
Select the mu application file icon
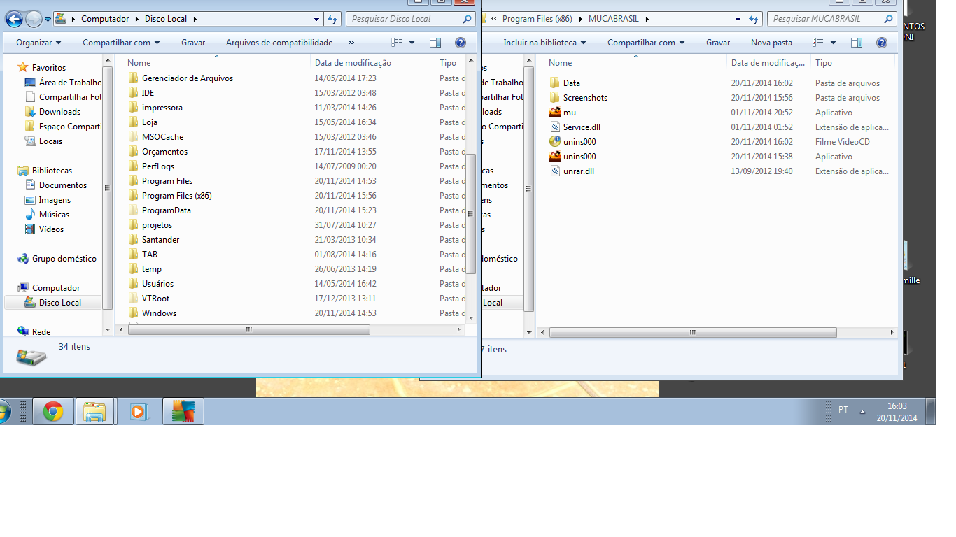coord(555,113)
